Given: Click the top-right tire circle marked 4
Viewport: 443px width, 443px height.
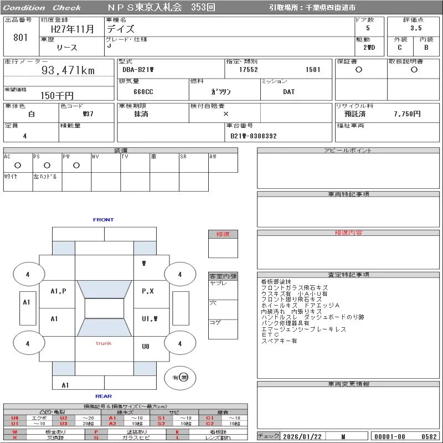Looking at the screenshot, I should tap(179, 274).
